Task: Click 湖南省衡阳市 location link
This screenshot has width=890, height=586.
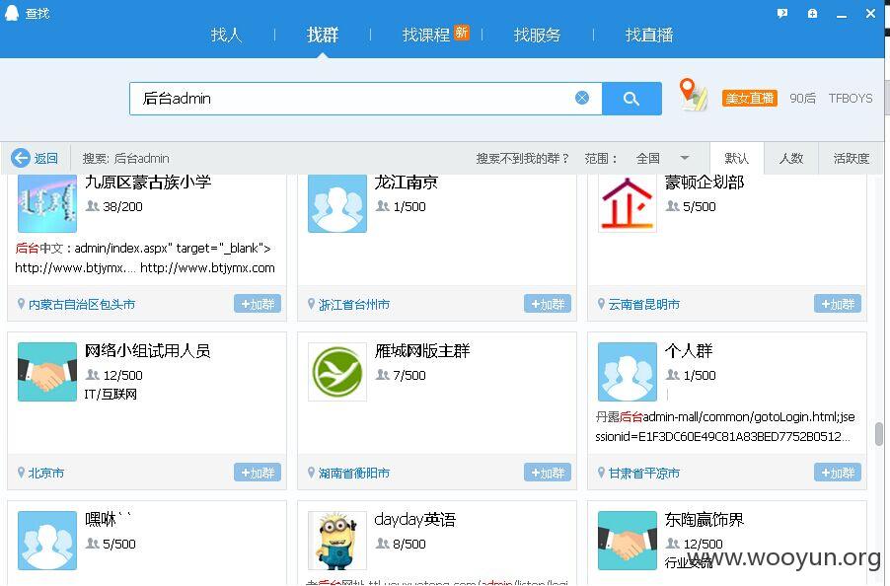Action: click(353, 474)
